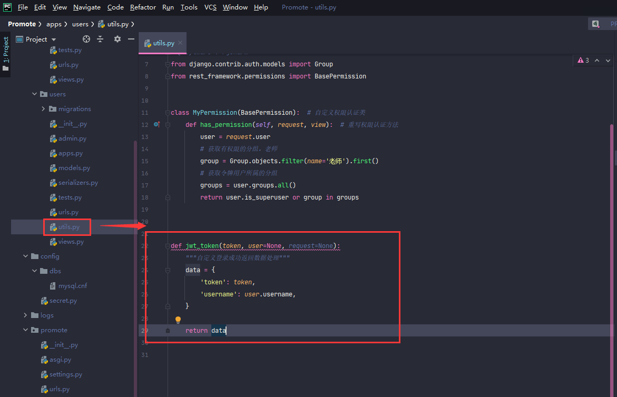617x397 pixels.
Task: Click fold marker beside def jwt_token line
Action: coord(168,246)
